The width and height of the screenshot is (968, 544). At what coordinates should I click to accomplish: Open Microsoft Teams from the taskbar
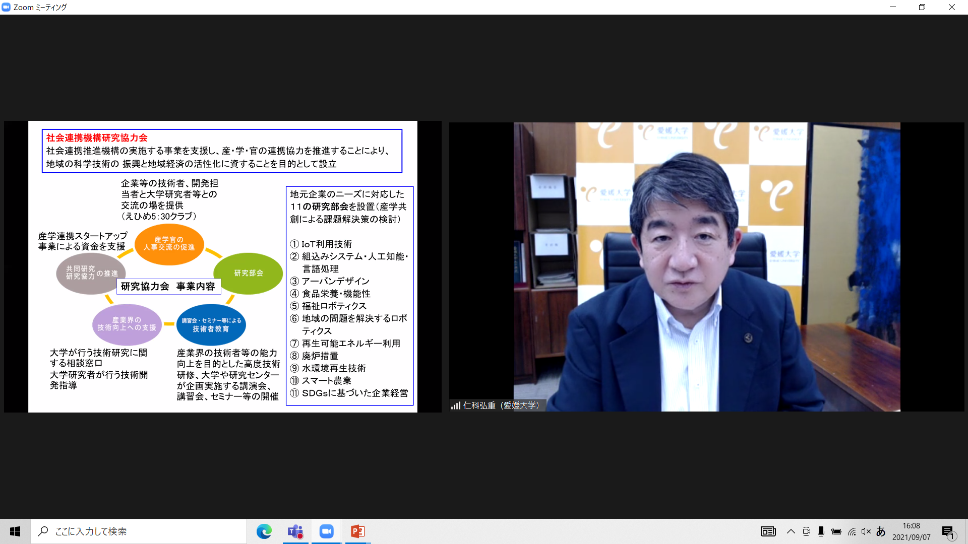click(295, 531)
